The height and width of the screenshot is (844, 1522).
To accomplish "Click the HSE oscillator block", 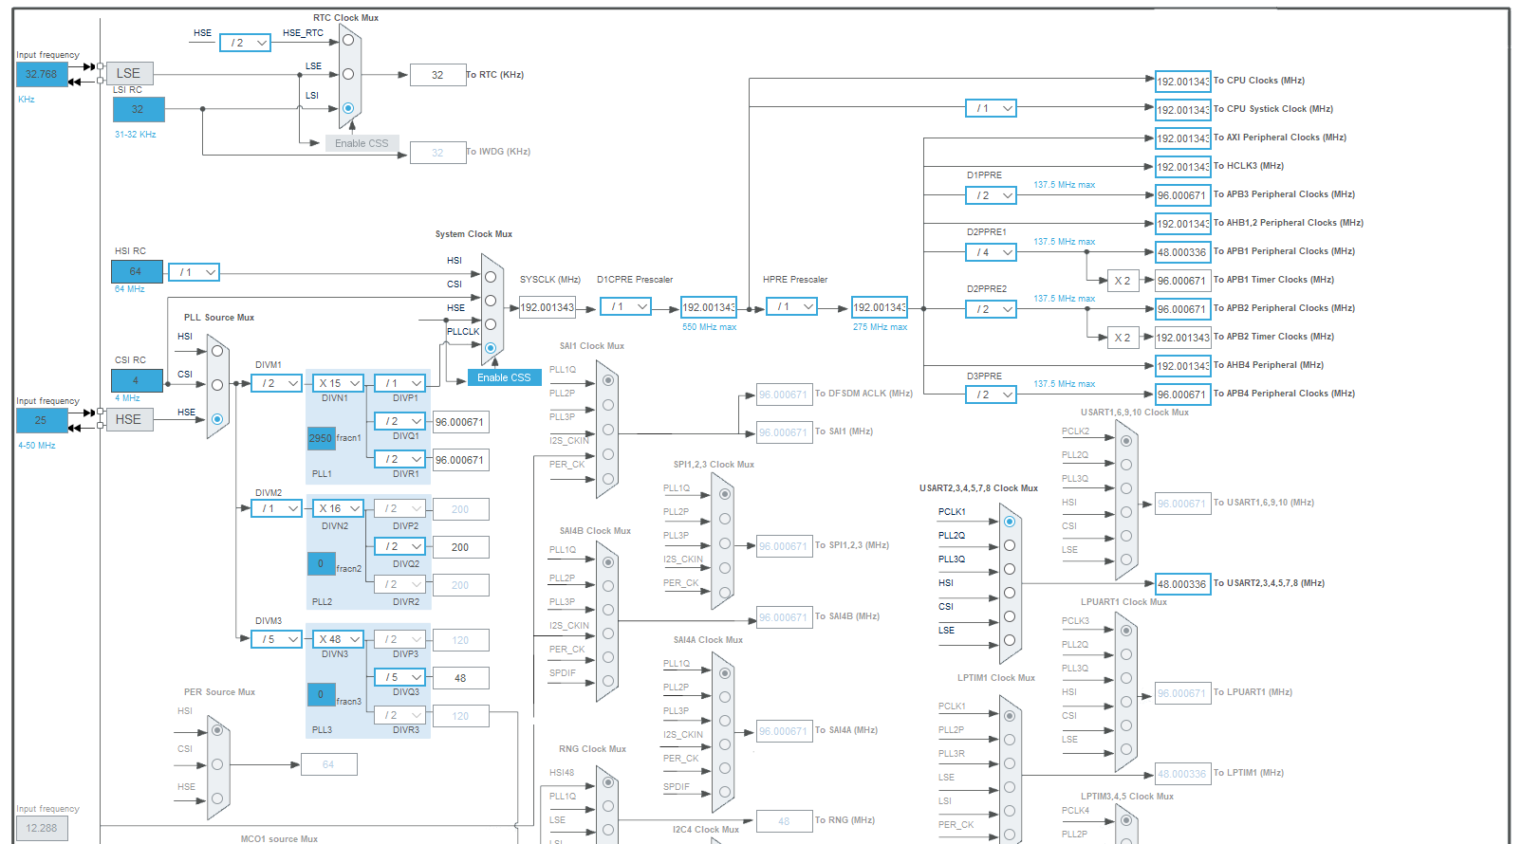I will [x=129, y=419].
